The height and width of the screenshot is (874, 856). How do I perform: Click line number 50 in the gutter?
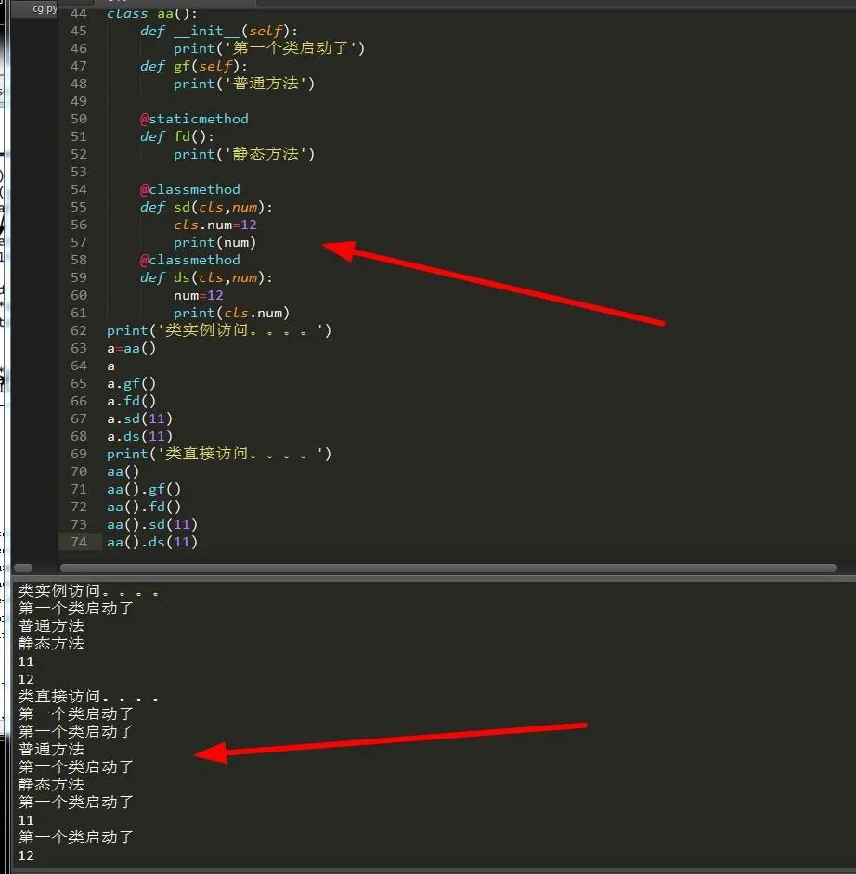click(x=78, y=119)
